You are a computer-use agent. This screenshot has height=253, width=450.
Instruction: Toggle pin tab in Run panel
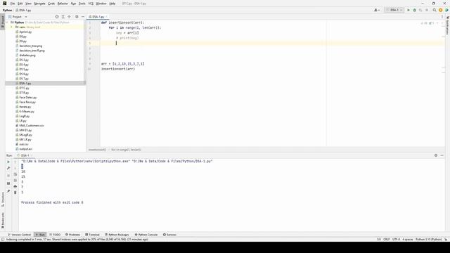[x=8, y=191]
